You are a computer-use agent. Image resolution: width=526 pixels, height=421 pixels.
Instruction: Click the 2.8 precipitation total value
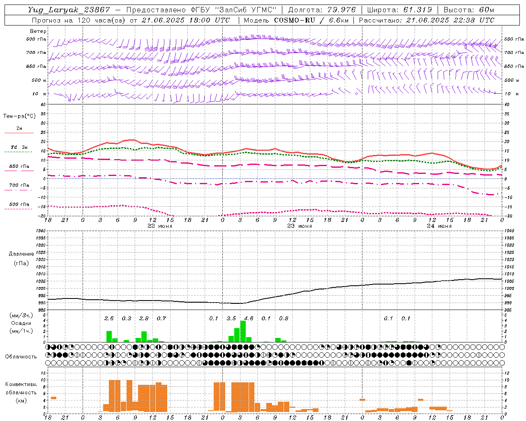[144, 318]
